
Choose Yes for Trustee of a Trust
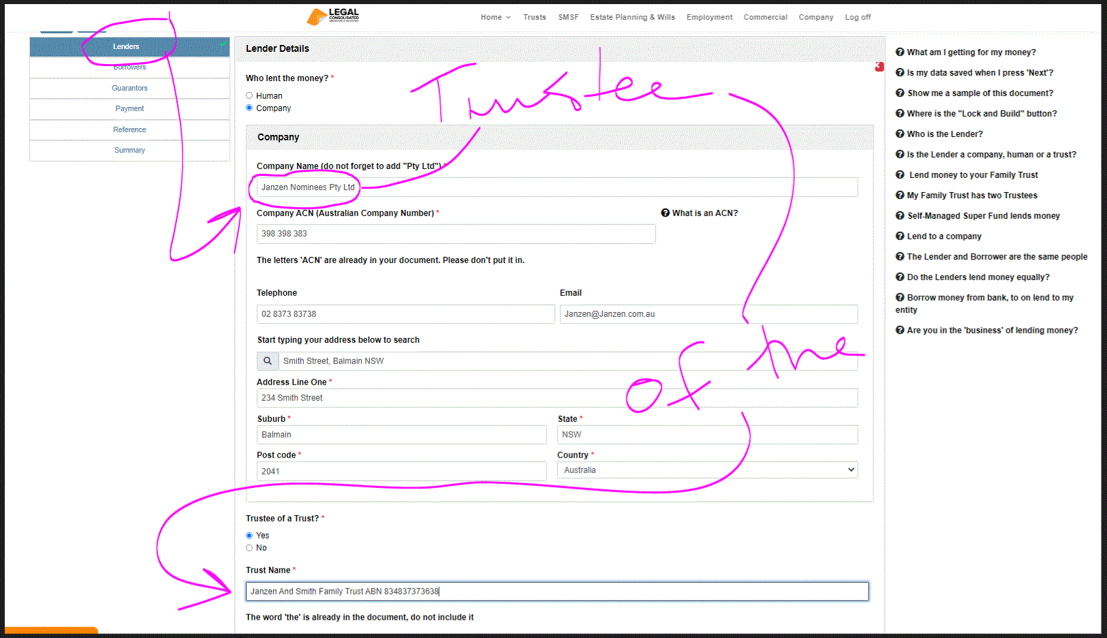(249, 536)
